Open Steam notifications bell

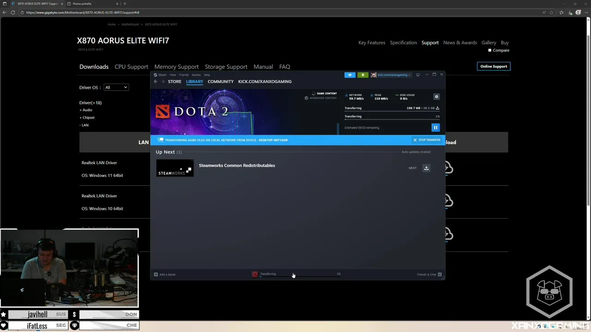point(362,75)
